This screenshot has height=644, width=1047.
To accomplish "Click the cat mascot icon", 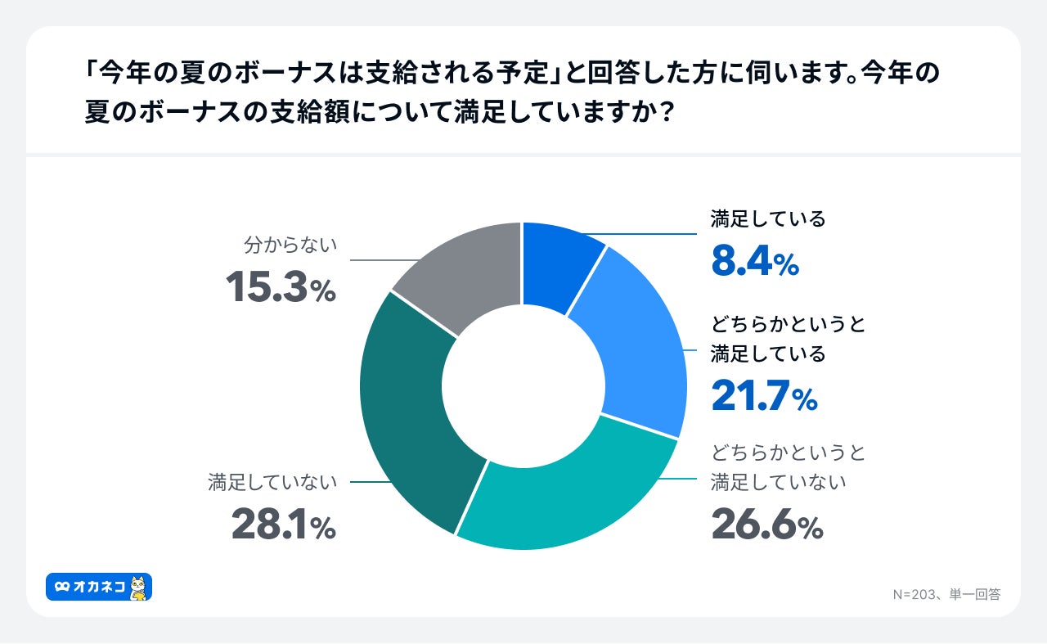I will point(139,587).
